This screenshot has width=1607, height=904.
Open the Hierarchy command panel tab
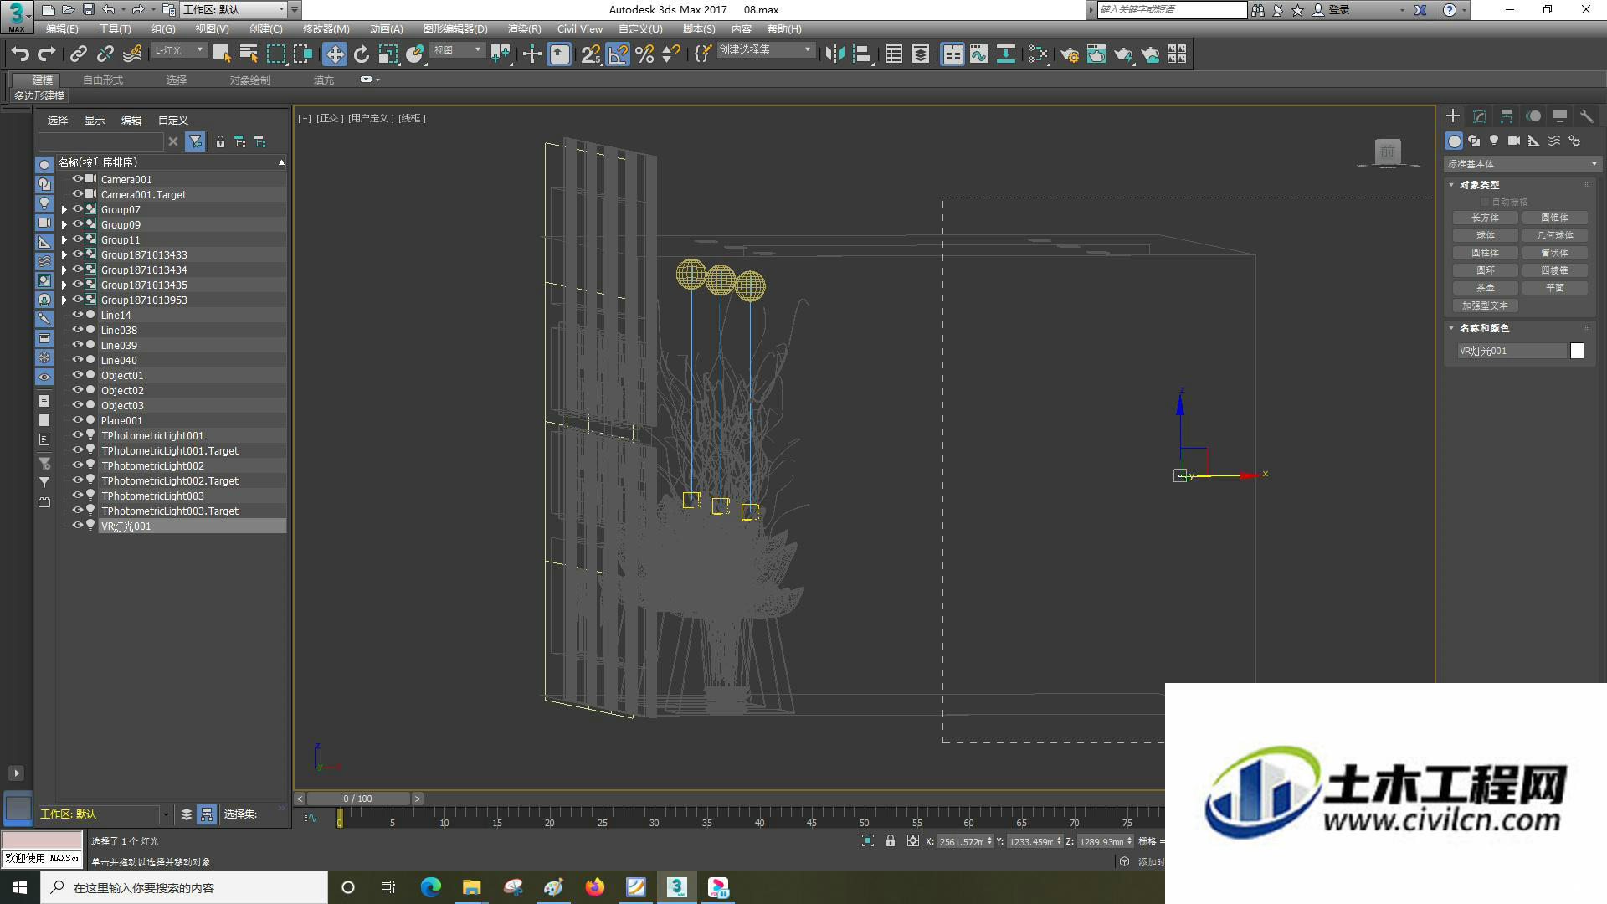point(1507,116)
